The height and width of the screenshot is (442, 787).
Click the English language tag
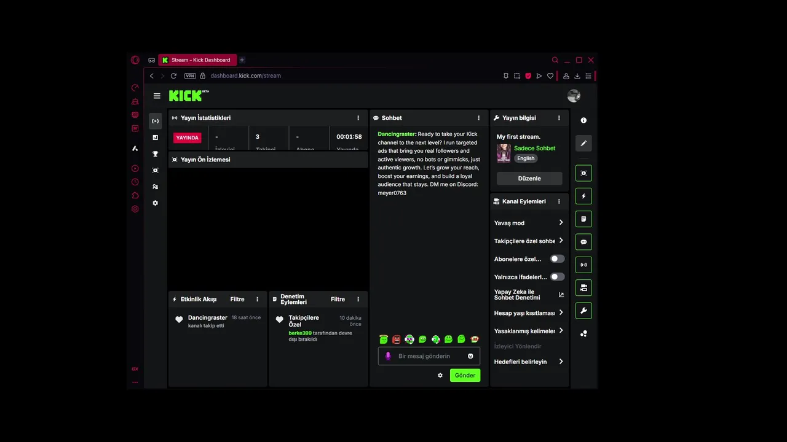click(526, 158)
